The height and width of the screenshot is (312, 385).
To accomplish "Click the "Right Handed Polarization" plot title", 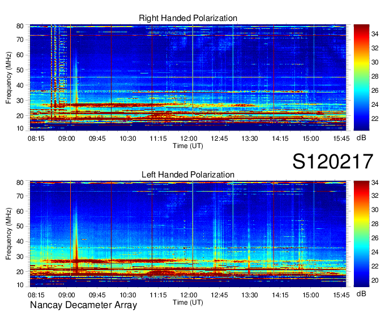I will coord(188,18).
